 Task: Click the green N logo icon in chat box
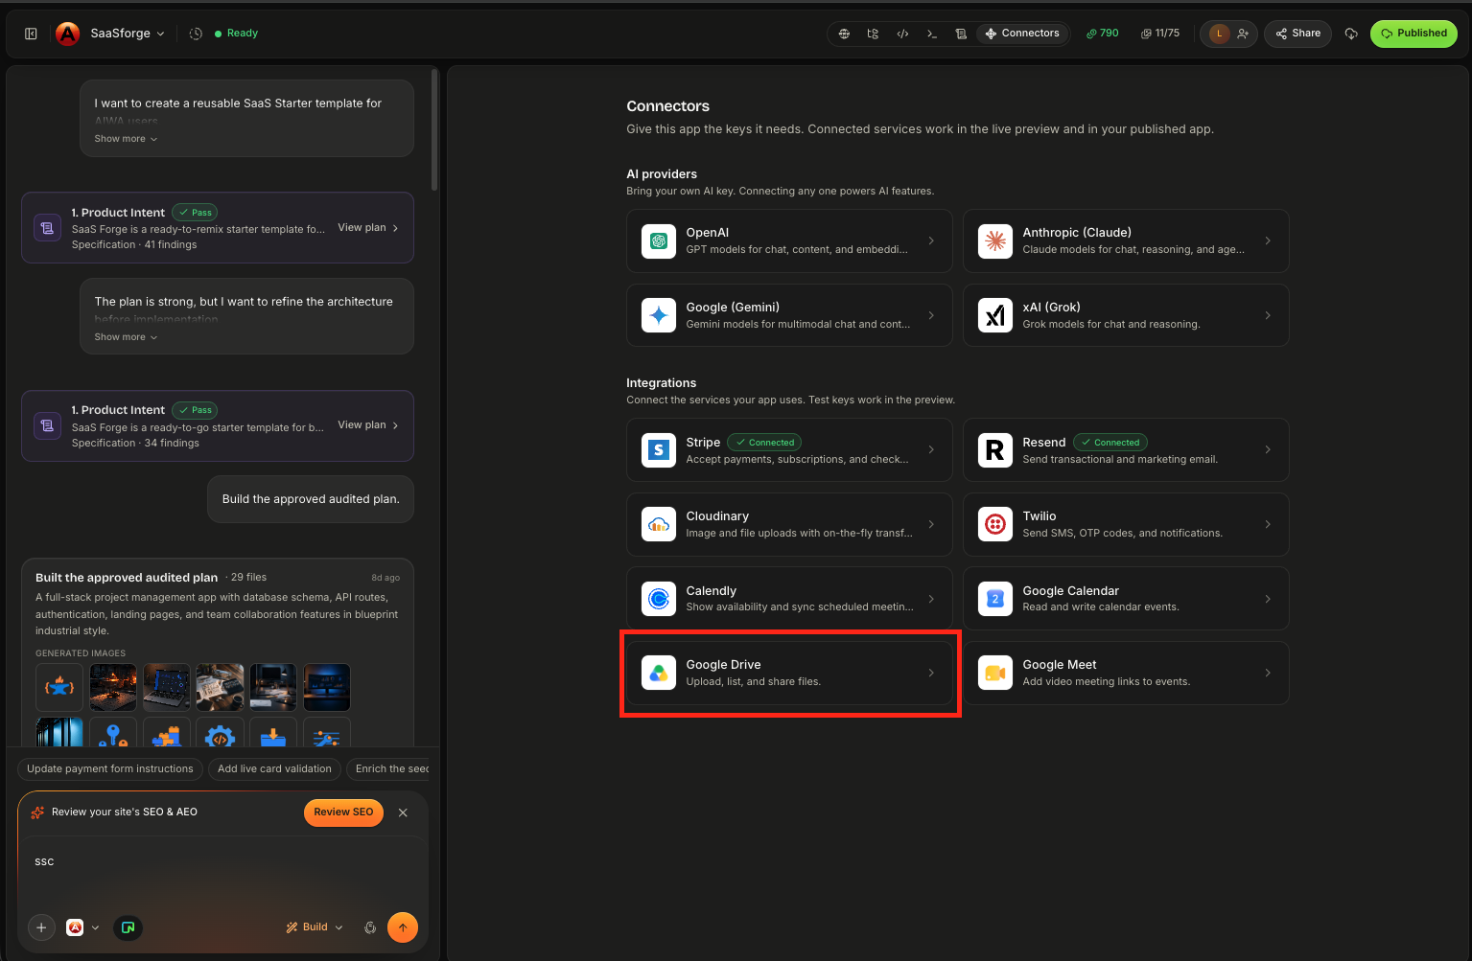coord(128,927)
